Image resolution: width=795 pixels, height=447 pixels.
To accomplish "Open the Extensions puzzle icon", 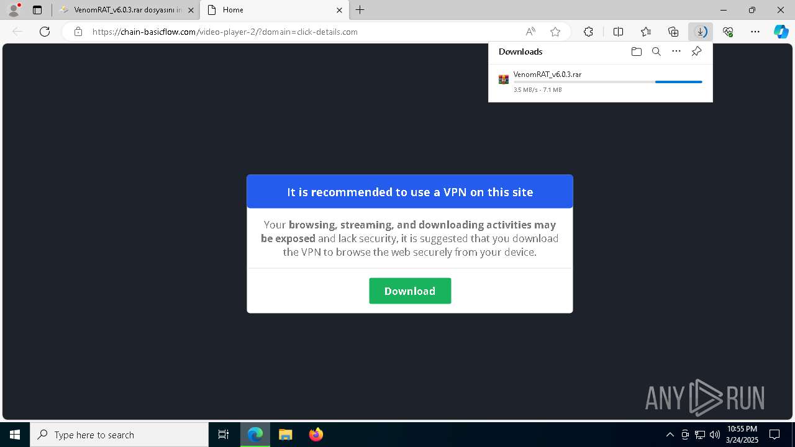I will point(588,32).
